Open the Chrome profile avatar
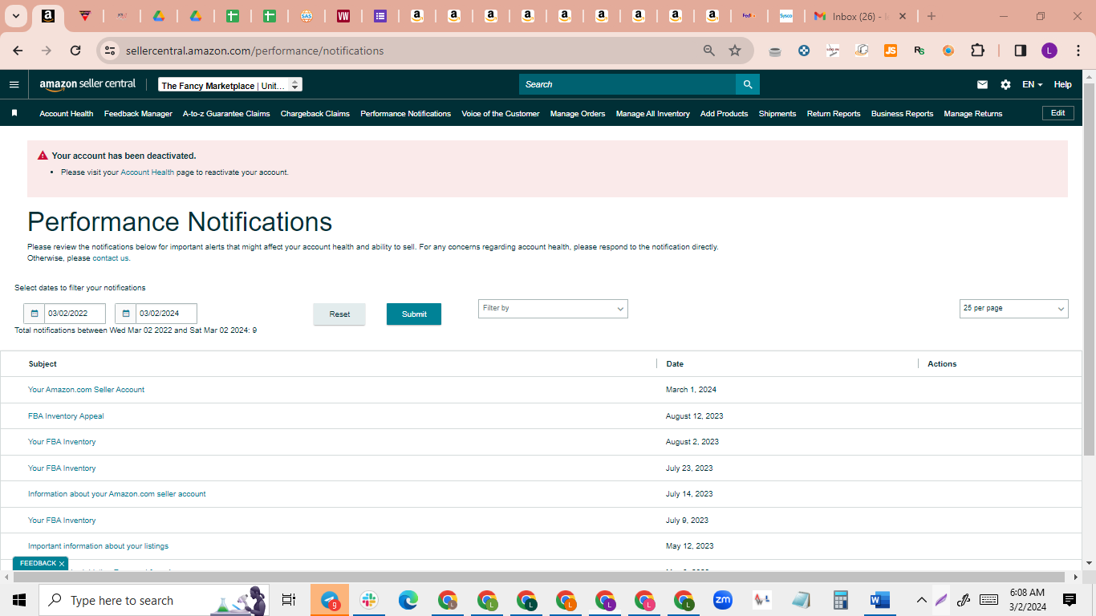This screenshot has height=616, width=1096. (x=1049, y=51)
